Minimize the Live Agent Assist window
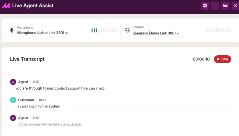The width and height of the screenshot is (239, 136). point(215,6)
